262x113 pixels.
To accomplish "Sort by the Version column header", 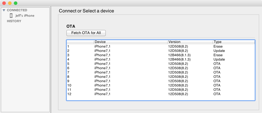I will pyautogui.click(x=174, y=42).
